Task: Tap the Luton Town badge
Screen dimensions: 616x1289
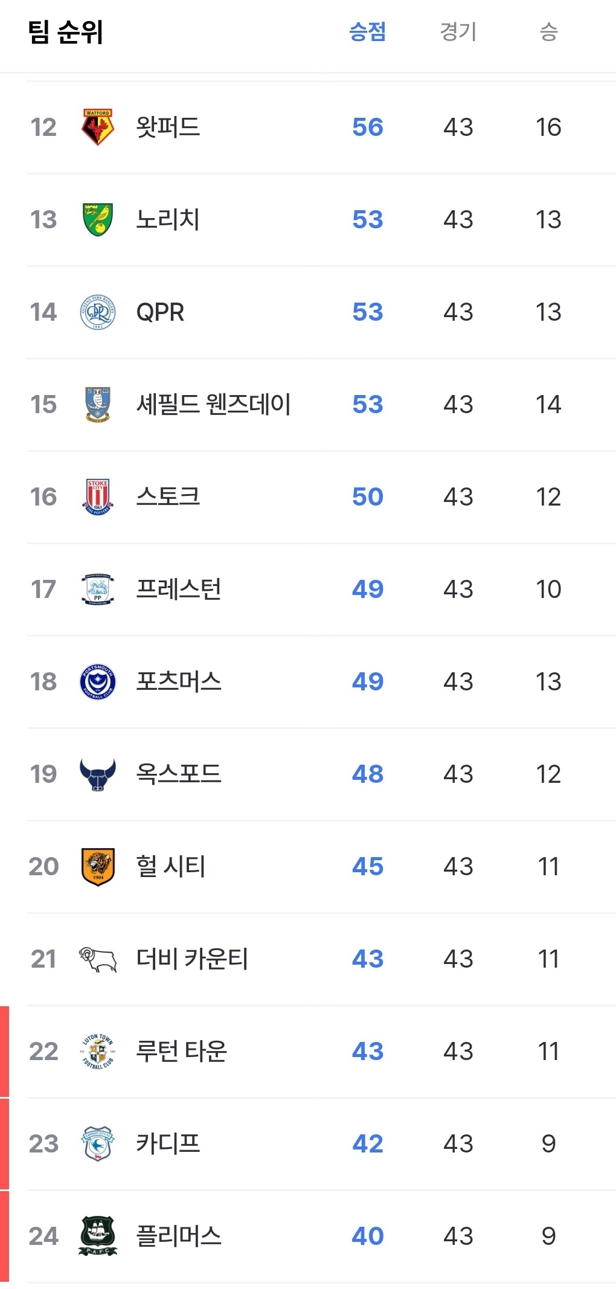Action: pyautogui.click(x=98, y=1052)
